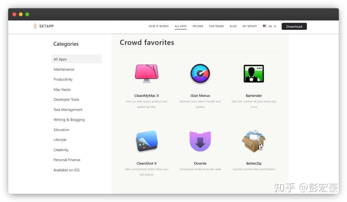Click 'Free up disk space' description
347x202 pixels.
click(x=147, y=104)
